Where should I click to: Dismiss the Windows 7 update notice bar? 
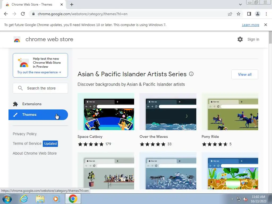click(266, 25)
